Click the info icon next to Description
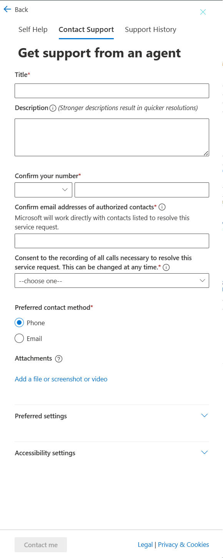The height and width of the screenshot is (558, 223). tap(53, 108)
